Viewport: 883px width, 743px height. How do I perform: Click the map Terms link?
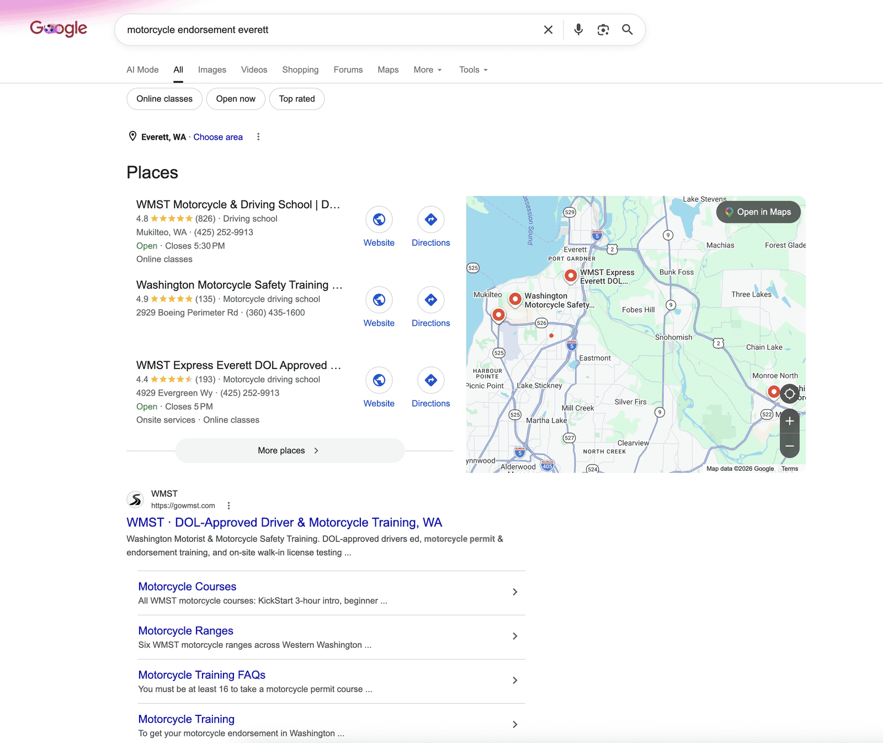(790, 468)
